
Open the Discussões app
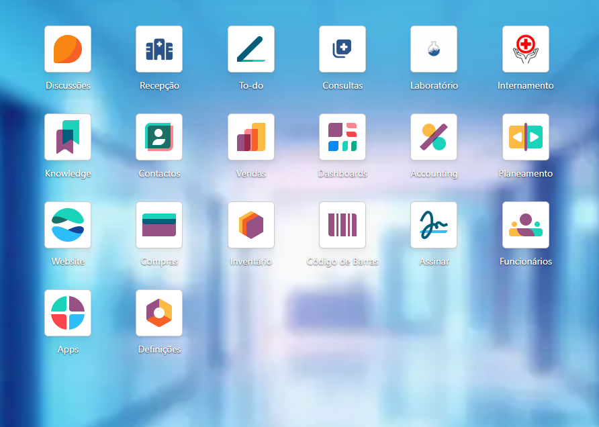click(x=68, y=49)
